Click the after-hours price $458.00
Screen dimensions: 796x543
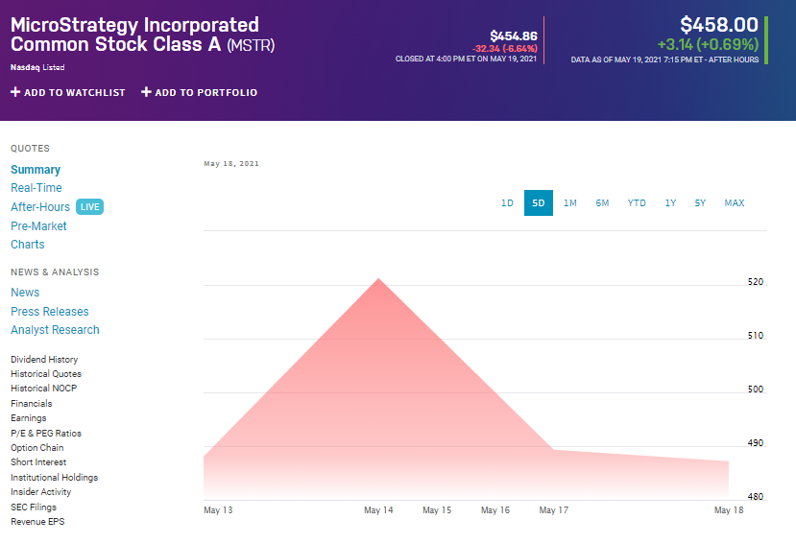point(719,25)
